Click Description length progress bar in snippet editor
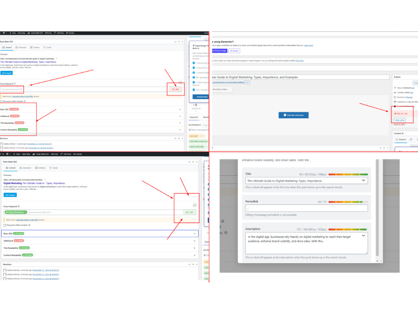 (x=348, y=229)
